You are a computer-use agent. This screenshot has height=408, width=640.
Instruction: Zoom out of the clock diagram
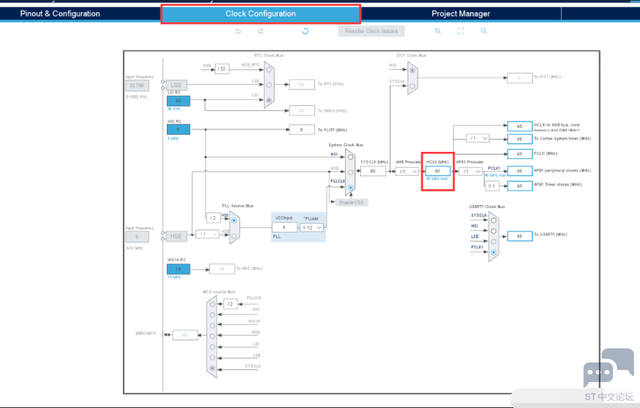coord(484,31)
